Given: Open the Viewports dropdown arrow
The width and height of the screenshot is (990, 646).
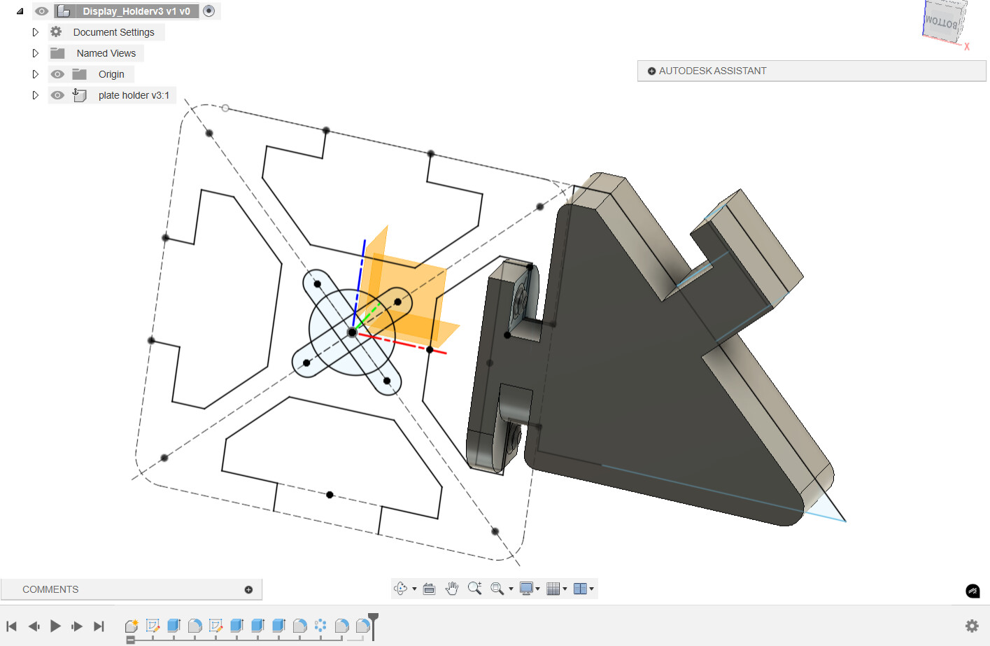Looking at the screenshot, I should coord(592,589).
